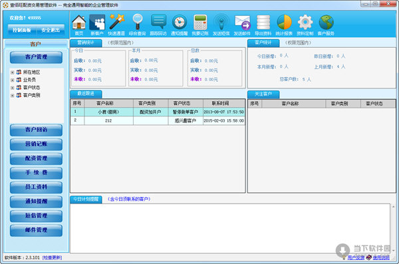Click the 用户反馈 link

click(356, 257)
